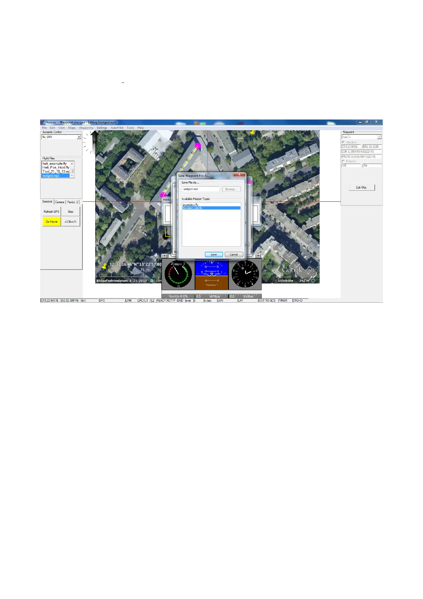Select the Relative radio button

(343, 161)
